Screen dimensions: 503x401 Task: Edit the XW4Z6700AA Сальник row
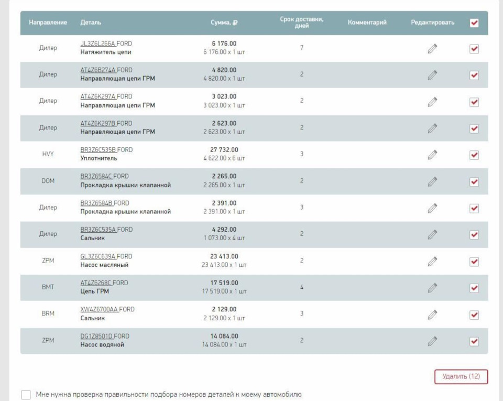point(432,315)
